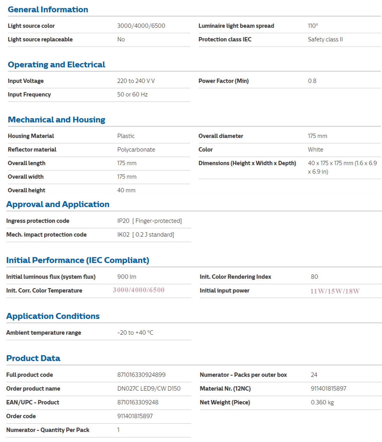The width and height of the screenshot is (382, 442).
Task: Select the Light source color label
Action: coord(31,26)
